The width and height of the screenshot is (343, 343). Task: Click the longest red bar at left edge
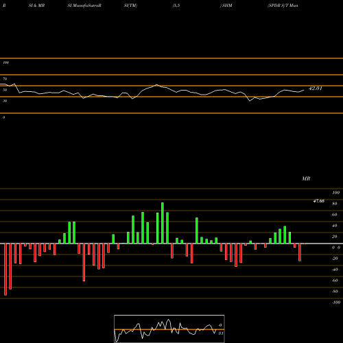(x=5, y=270)
